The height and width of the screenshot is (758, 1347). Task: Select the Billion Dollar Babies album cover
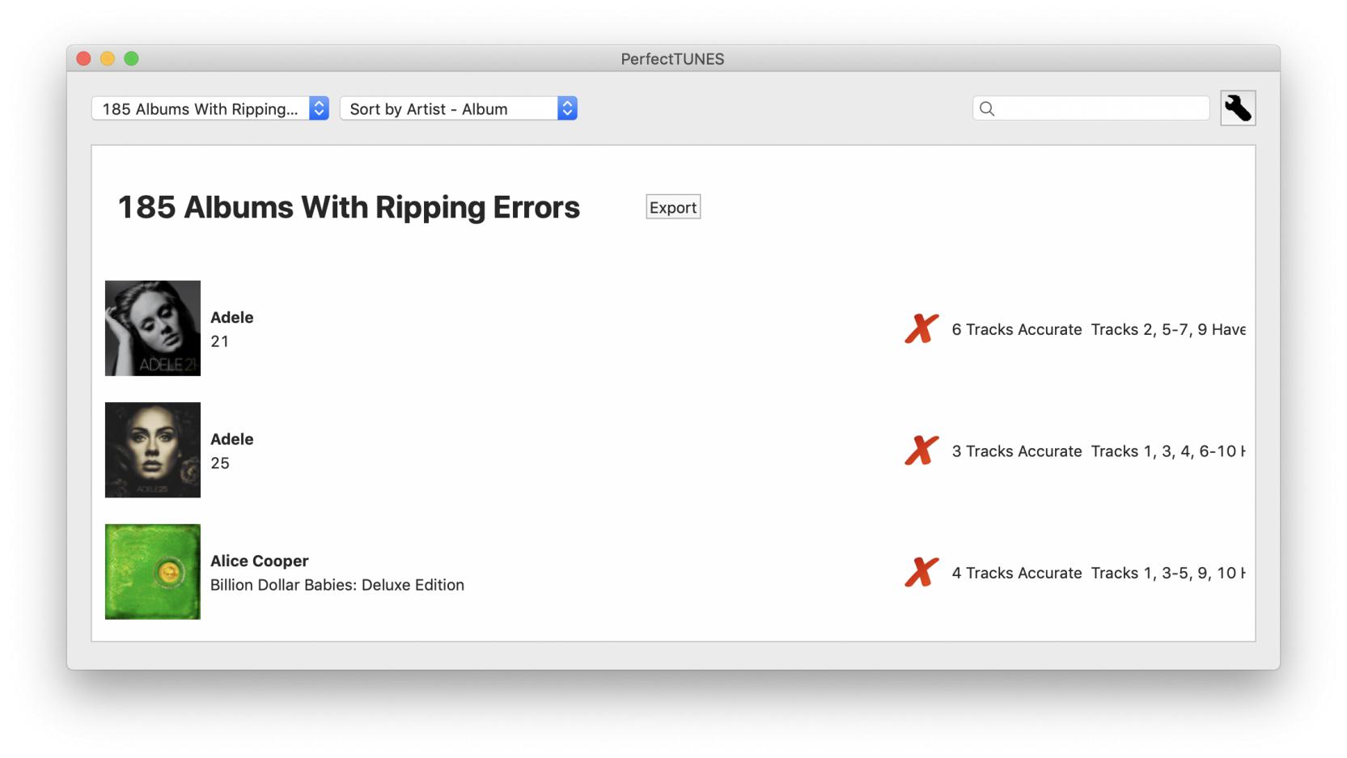[x=153, y=572]
